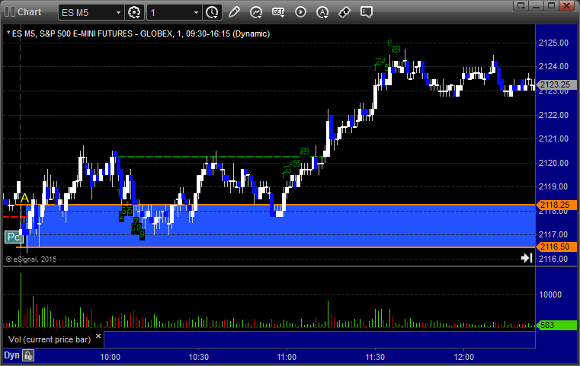Click the Dyn label in time axis
The height and width of the screenshot is (366, 580).
pos(11,355)
